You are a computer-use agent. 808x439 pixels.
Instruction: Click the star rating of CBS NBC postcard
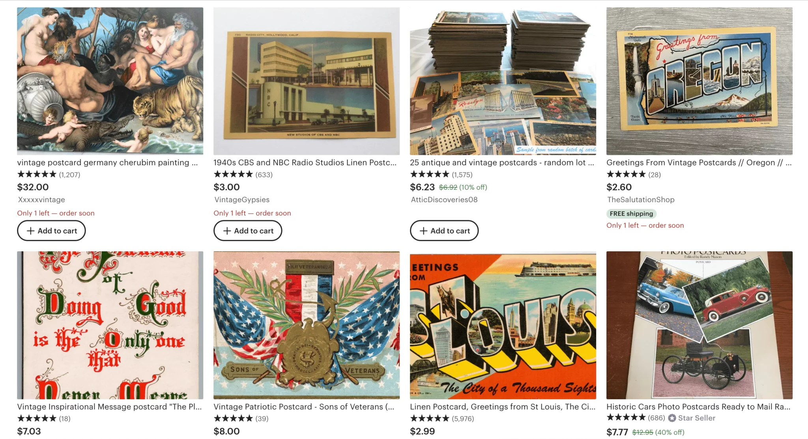[x=233, y=174]
